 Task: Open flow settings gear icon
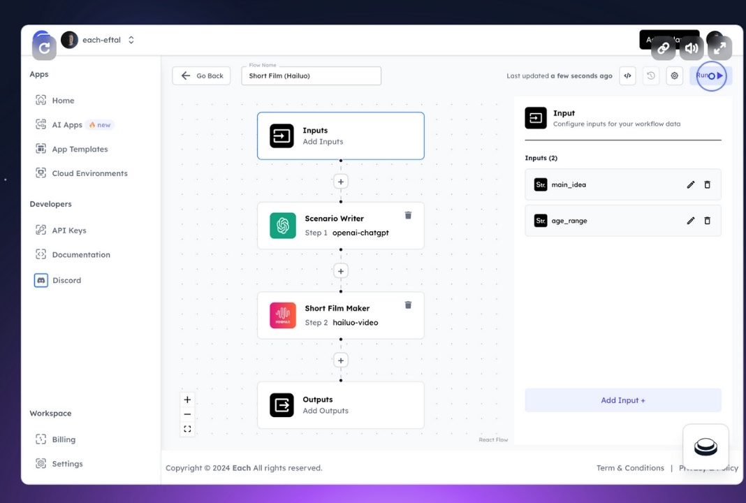coord(674,75)
